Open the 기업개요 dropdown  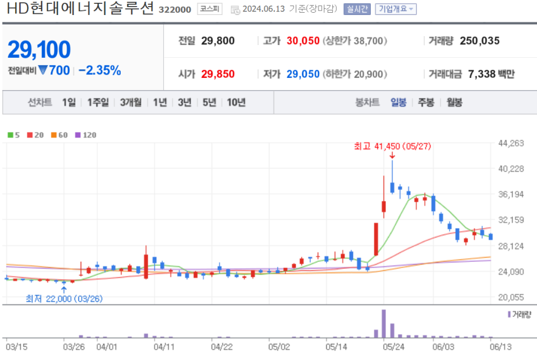[396, 9]
